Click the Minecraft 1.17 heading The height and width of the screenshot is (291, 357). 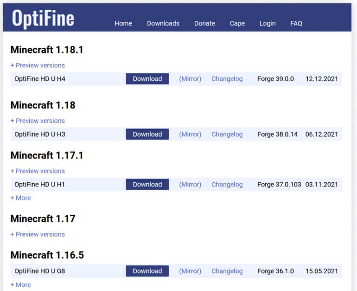click(43, 218)
